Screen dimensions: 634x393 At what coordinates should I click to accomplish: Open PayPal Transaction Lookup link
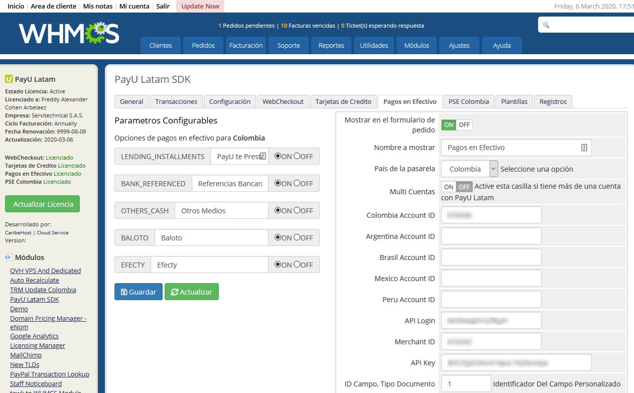(50, 374)
